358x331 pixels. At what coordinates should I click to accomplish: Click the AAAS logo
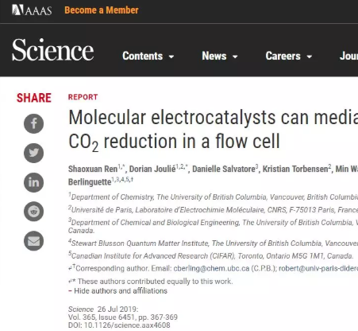[x=32, y=10]
